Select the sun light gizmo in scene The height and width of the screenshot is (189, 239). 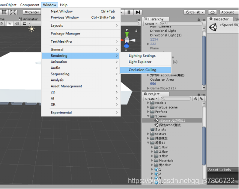click(31, 29)
